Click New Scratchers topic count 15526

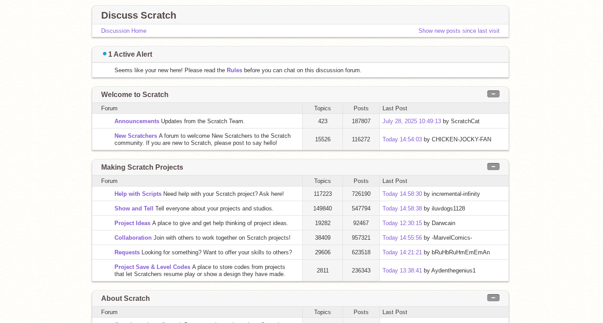(323, 139)
